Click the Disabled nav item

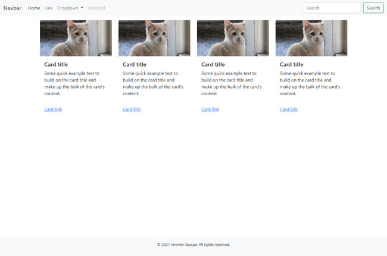point(96,8)
